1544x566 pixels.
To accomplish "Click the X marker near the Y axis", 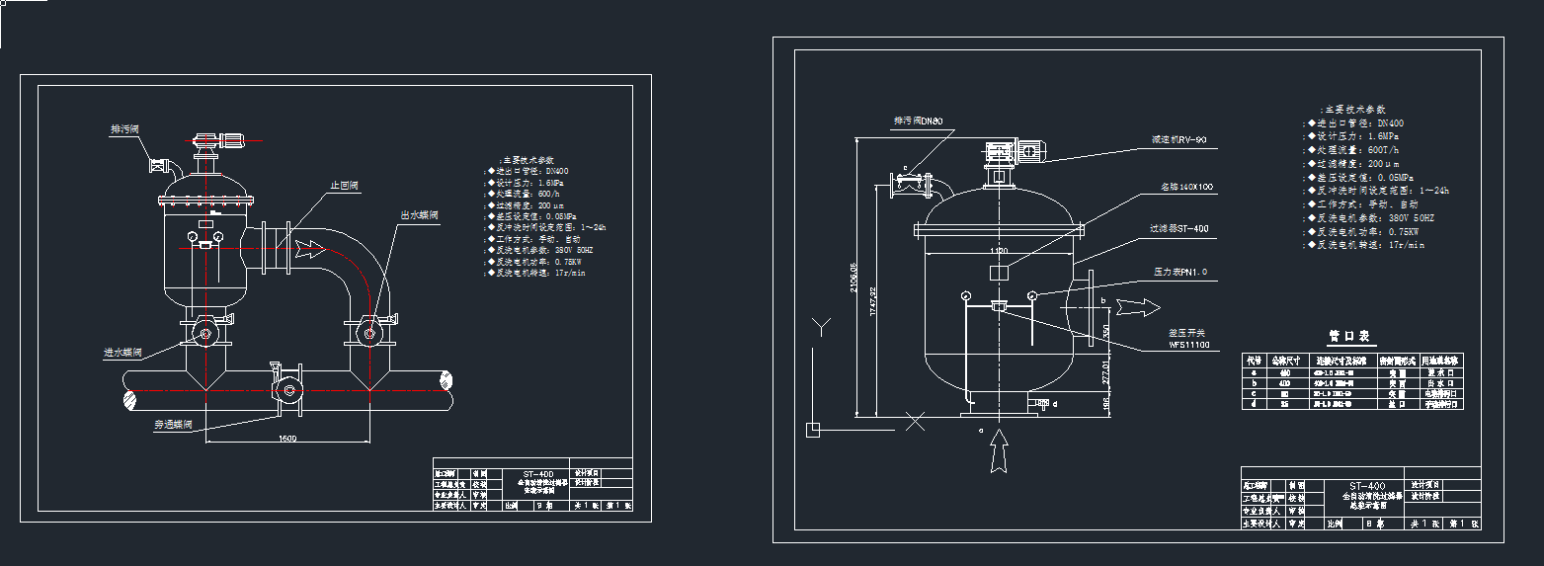I will point(916,422).
